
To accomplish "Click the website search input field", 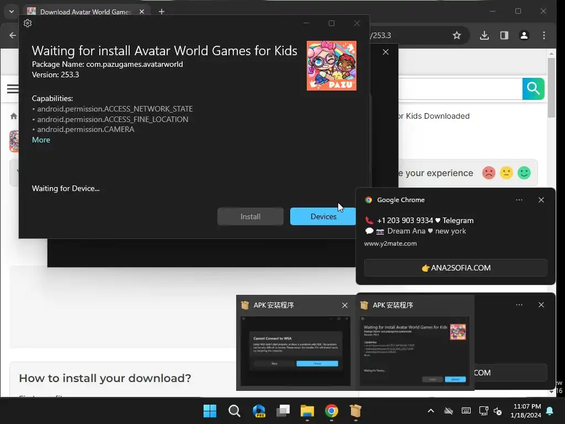I will click(x=460, y=88).
